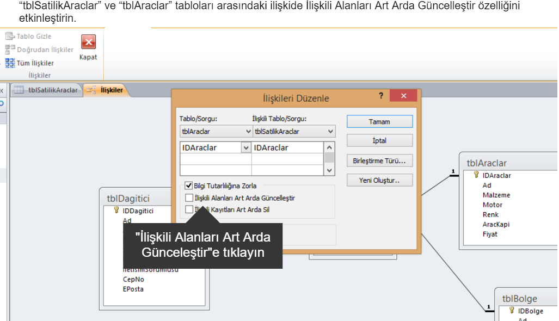
Task: Uncheck Bilgi Tutarlılığına Zorla checkbox
Action: [x=188, y=186]
